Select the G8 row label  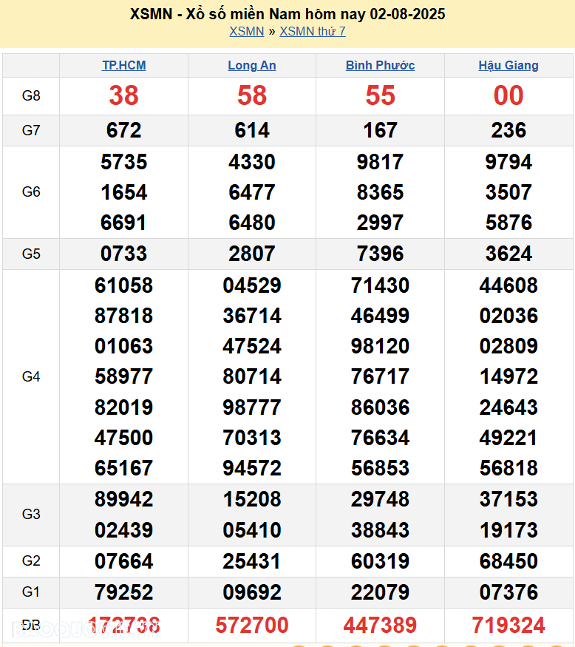(31, 95)
